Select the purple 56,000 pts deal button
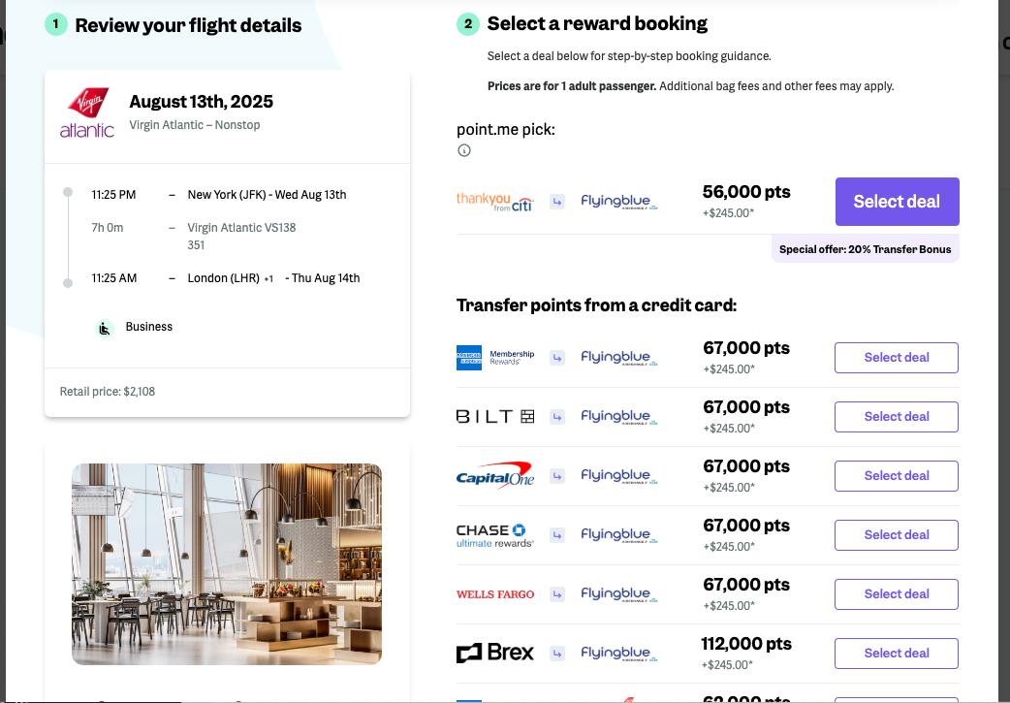 tap(897, 202)
